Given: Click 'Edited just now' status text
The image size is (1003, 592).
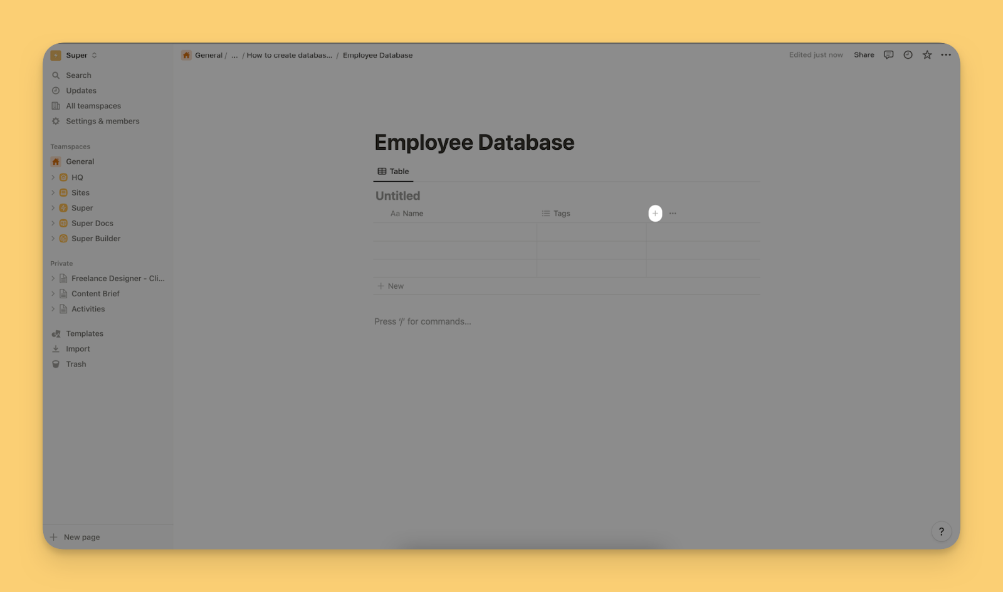Looking at the screenshot, I should [x=816, y=55].
